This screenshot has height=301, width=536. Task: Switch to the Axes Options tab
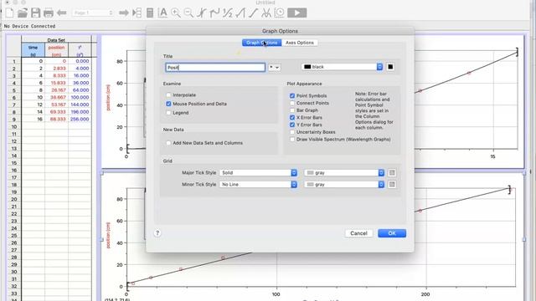point(300,43)
